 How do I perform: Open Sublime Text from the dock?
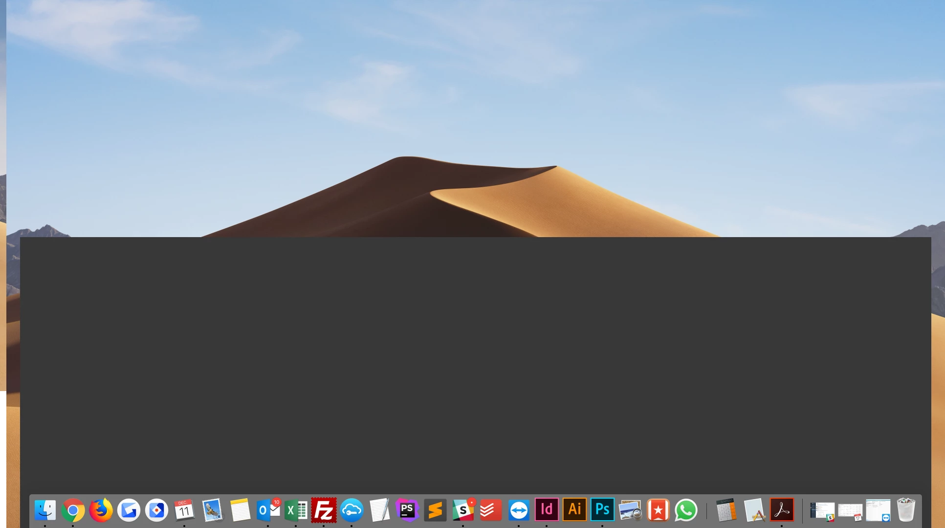pyautogui.click(x=435, y=510)
